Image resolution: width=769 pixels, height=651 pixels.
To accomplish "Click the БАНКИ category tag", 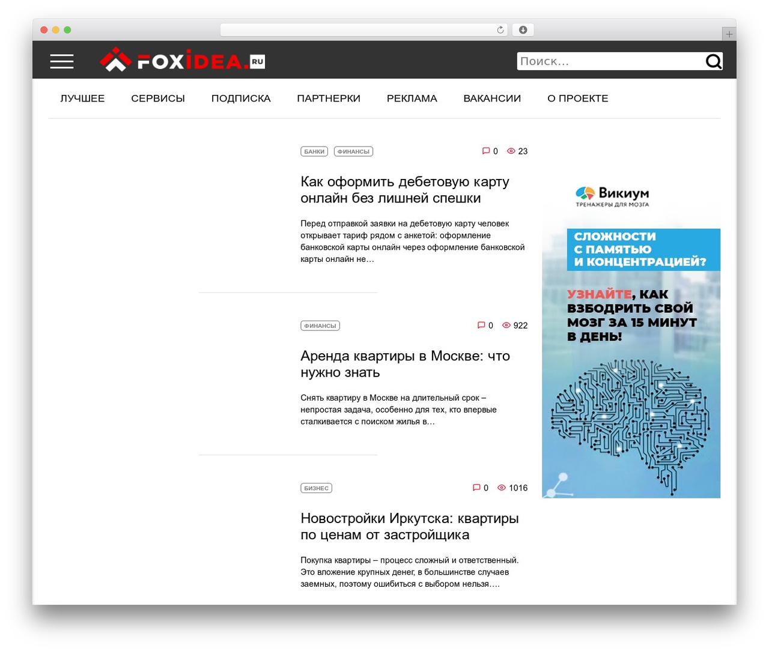I will [x=314, y=151].
